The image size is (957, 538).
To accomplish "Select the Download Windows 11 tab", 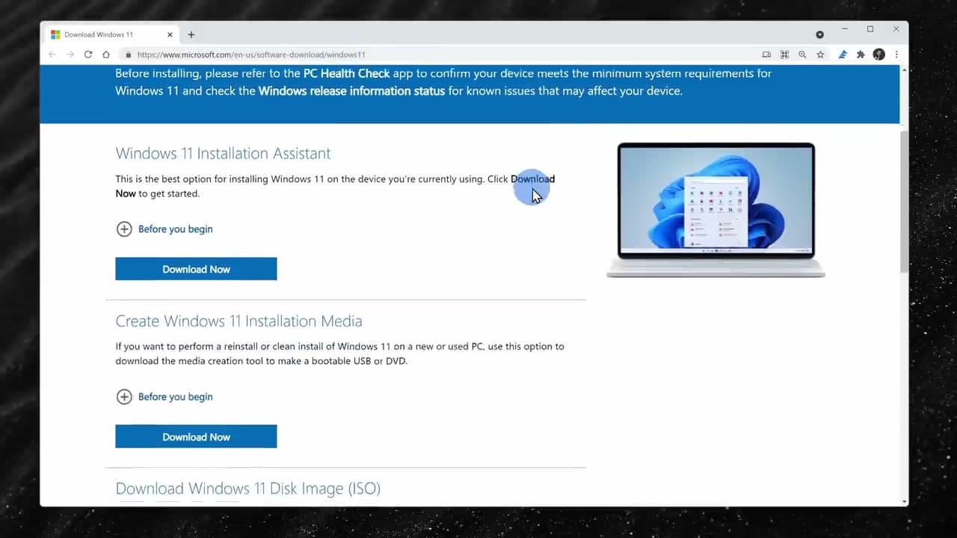I will click(112, 34).
